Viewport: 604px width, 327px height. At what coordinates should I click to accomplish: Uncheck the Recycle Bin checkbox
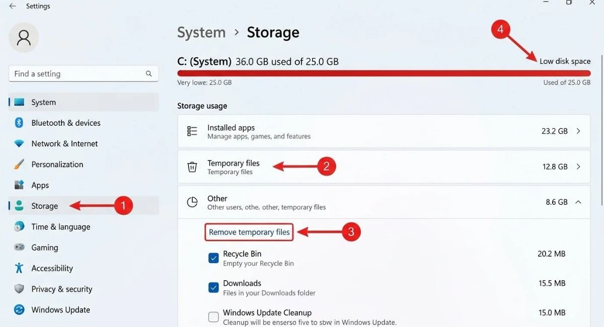(213, 258)
